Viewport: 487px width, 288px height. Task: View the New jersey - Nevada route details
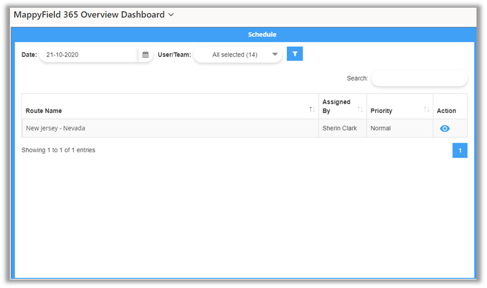pos(444,128)
